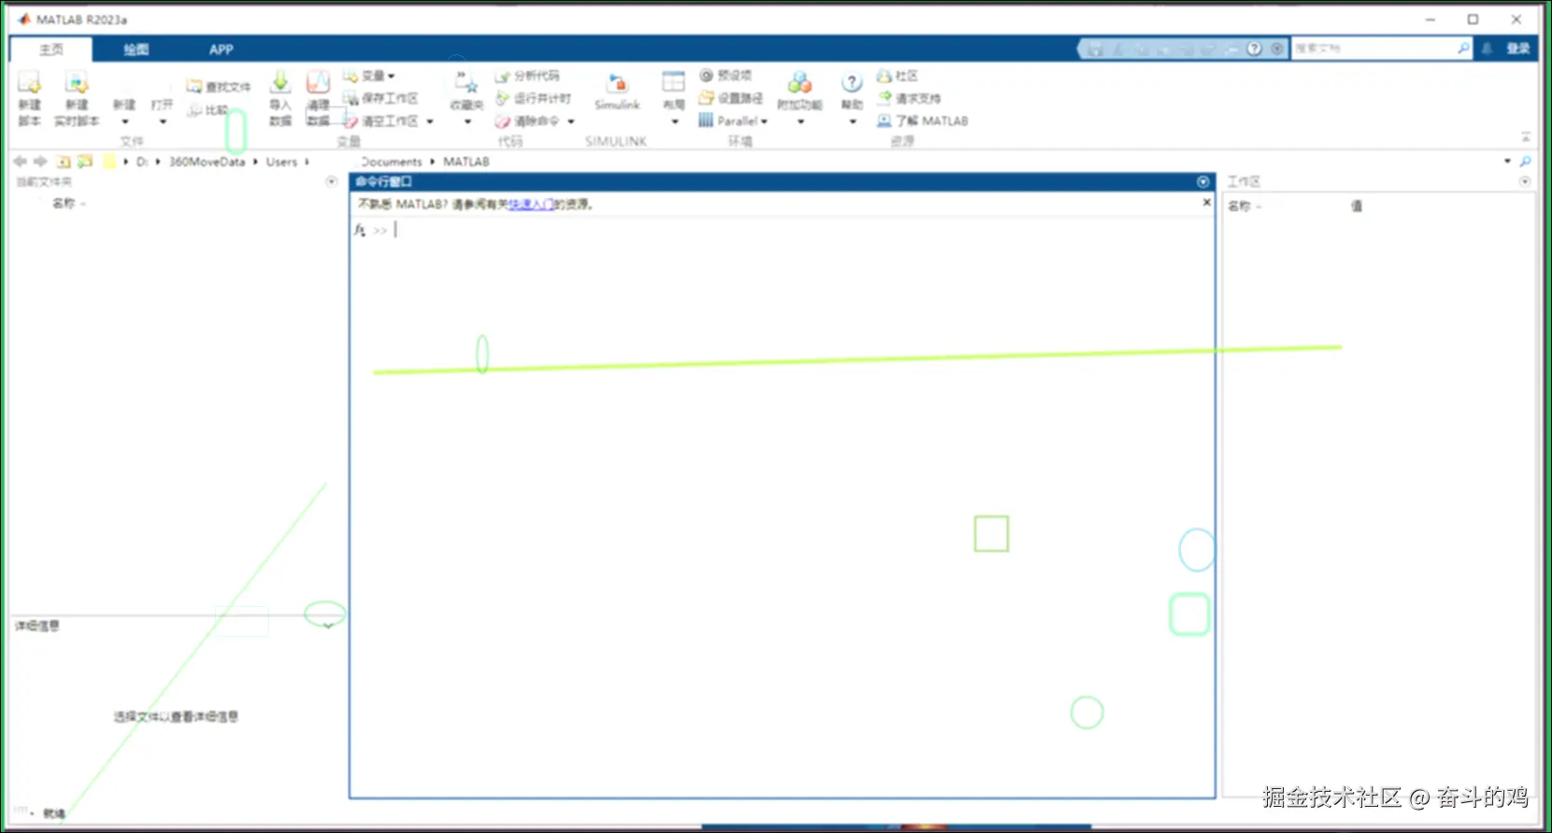Create a new script (新建脚本)

pos(29,98)
